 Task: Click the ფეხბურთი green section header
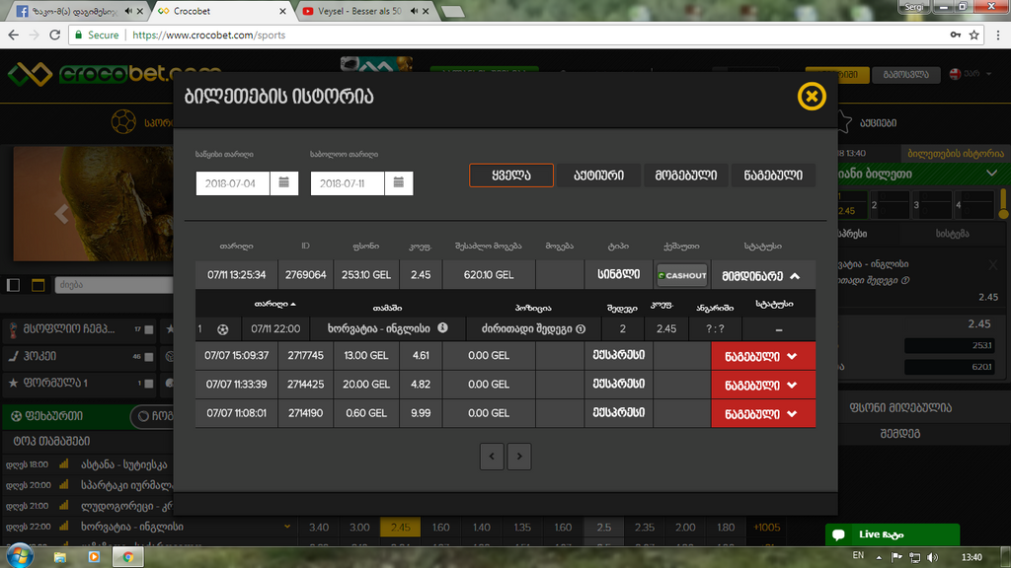point(67,417)
